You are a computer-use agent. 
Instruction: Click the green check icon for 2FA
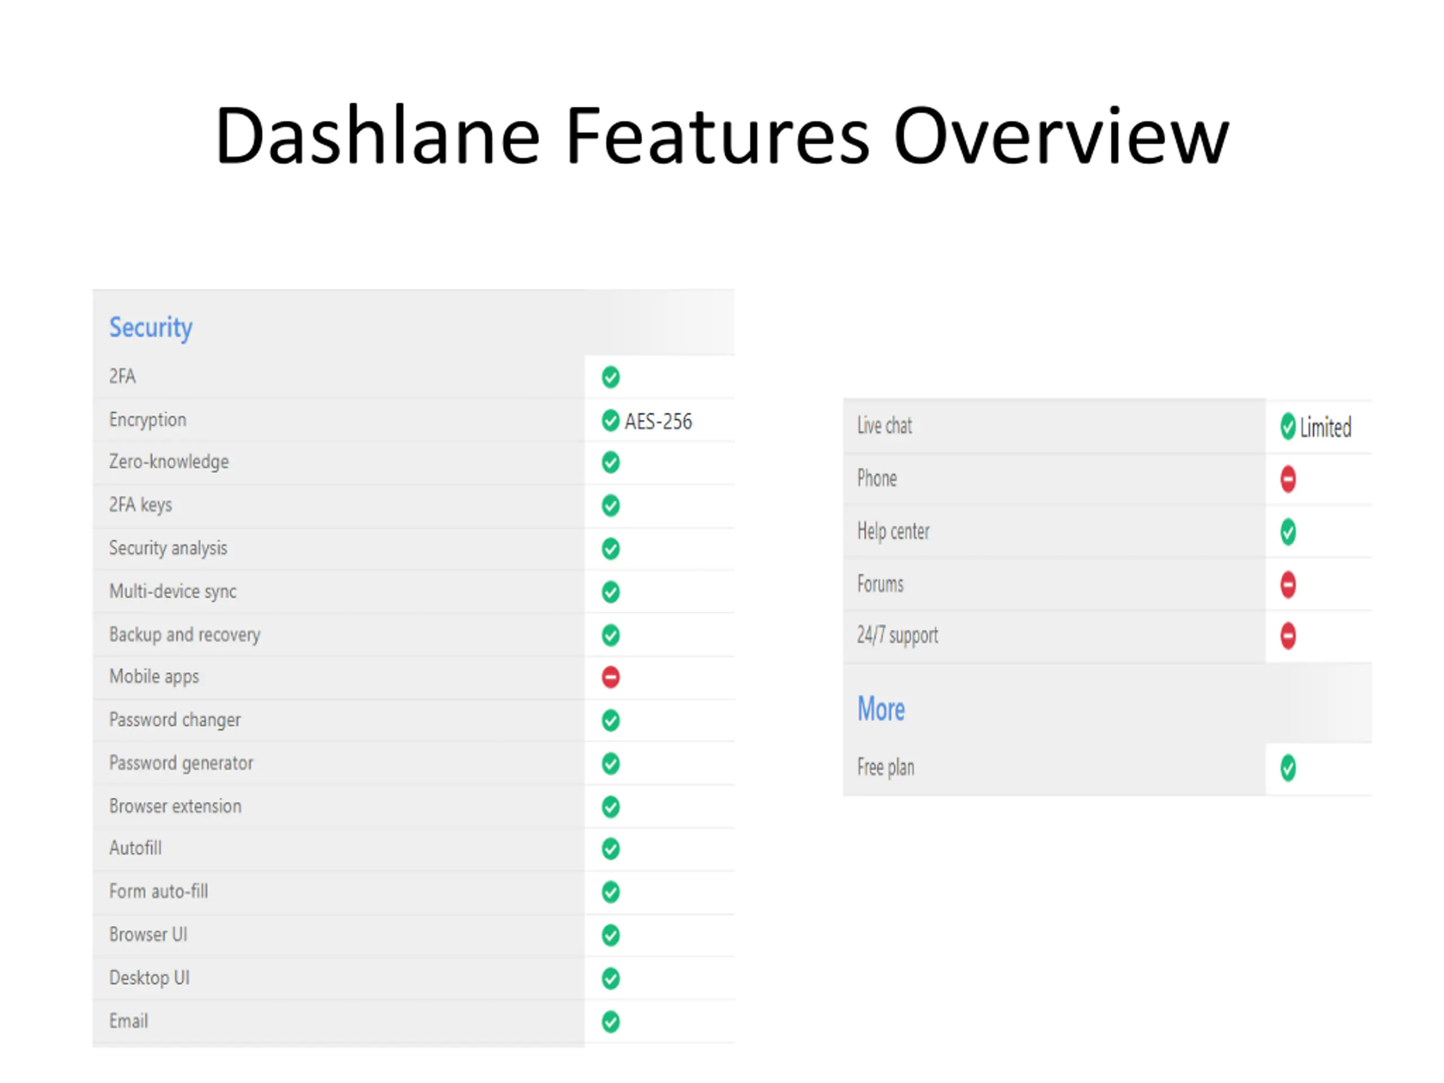pos(610,377)
